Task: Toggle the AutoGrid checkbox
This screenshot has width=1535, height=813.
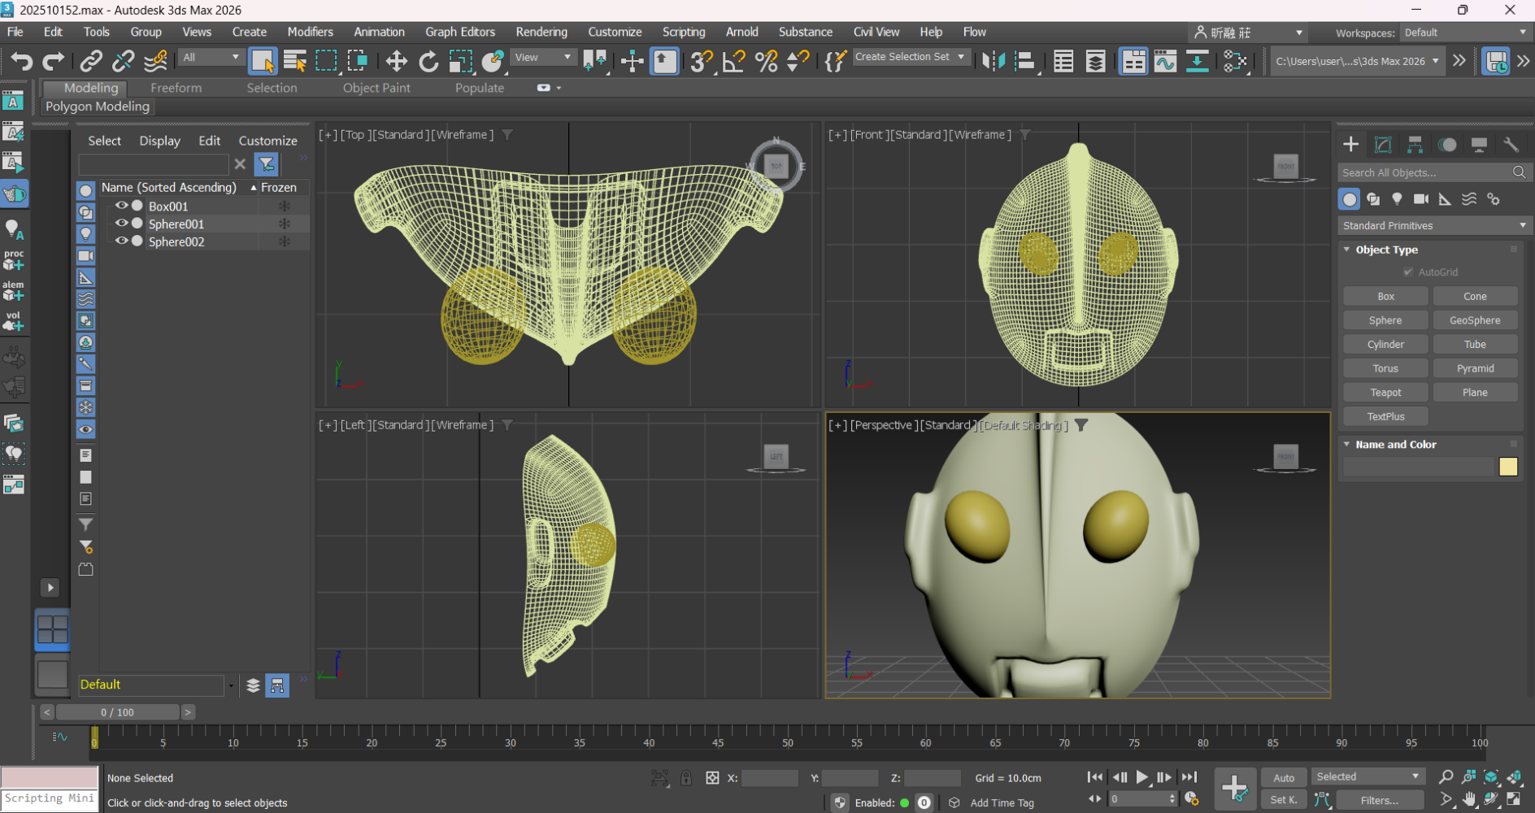Action: 1408,272
